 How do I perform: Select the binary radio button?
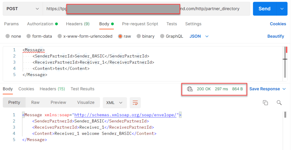pyautogui.click(x=139, y=36)
